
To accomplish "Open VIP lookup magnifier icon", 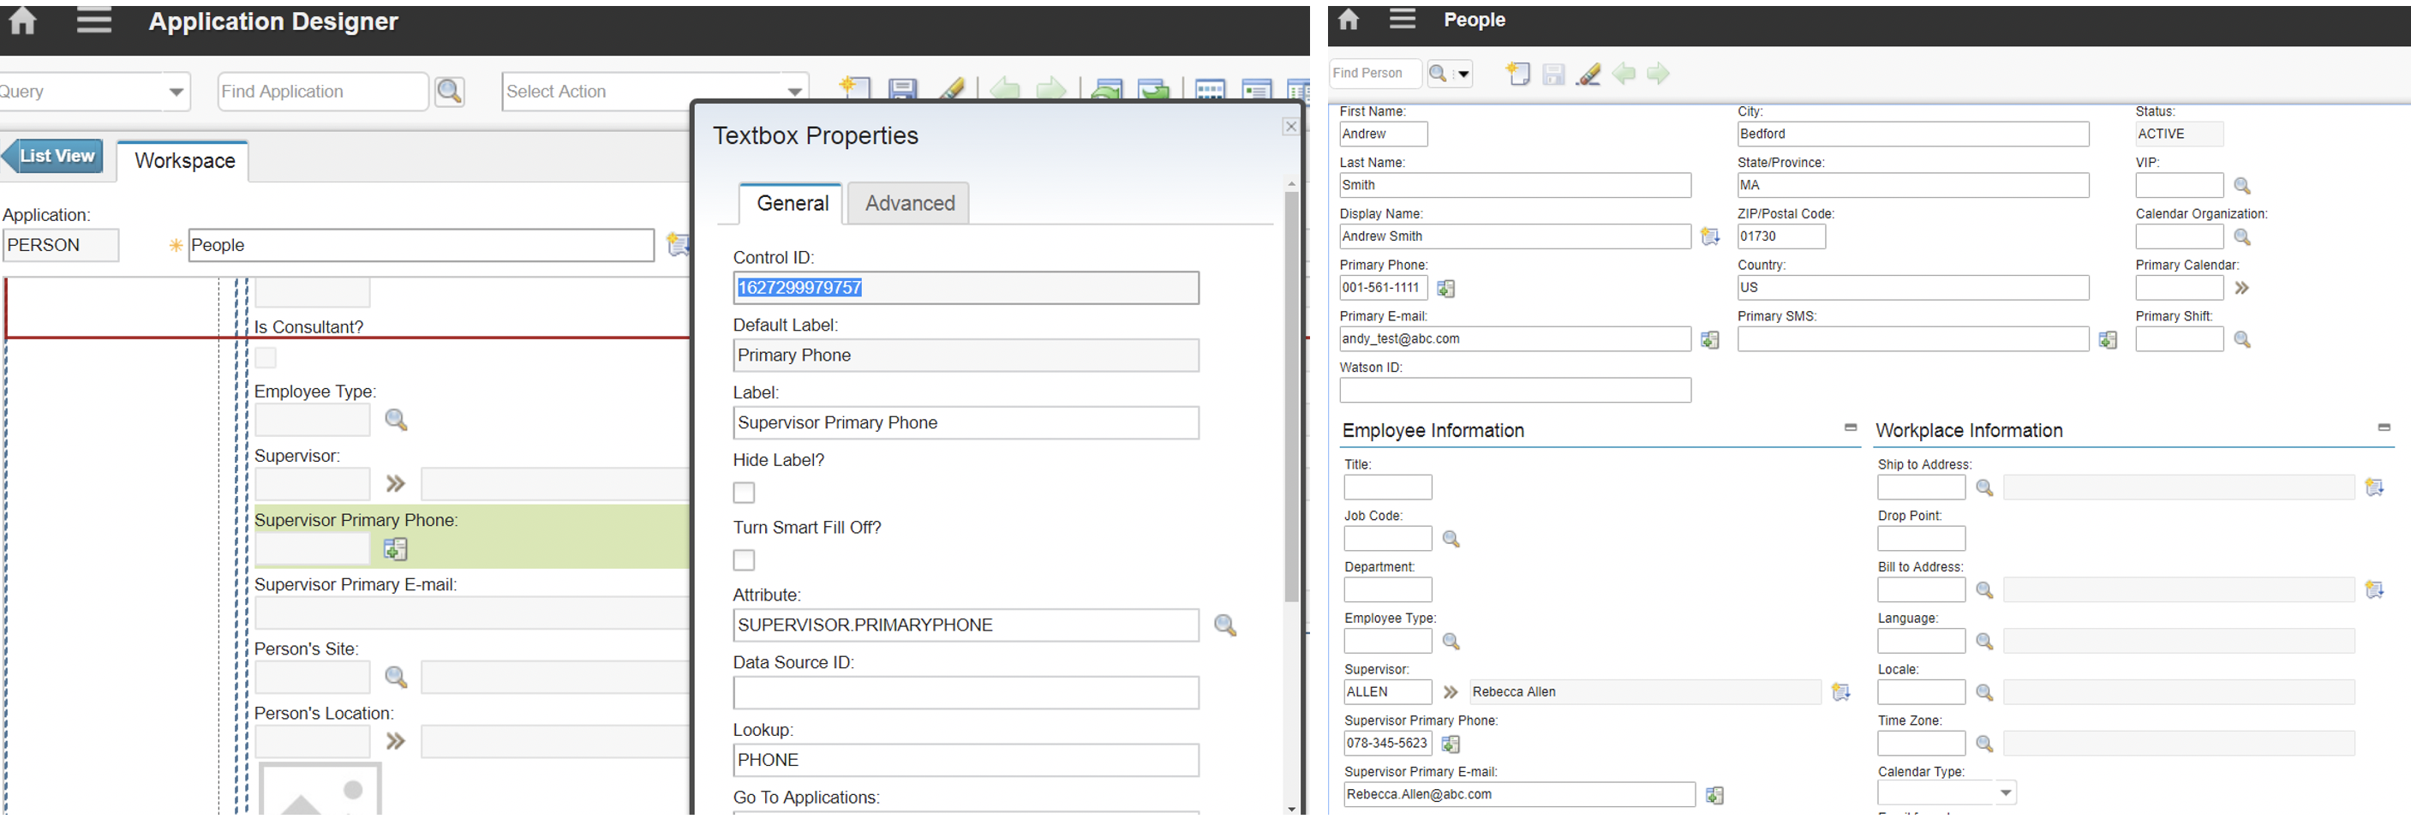I will pyautogui.click(x=2241, y=186).
